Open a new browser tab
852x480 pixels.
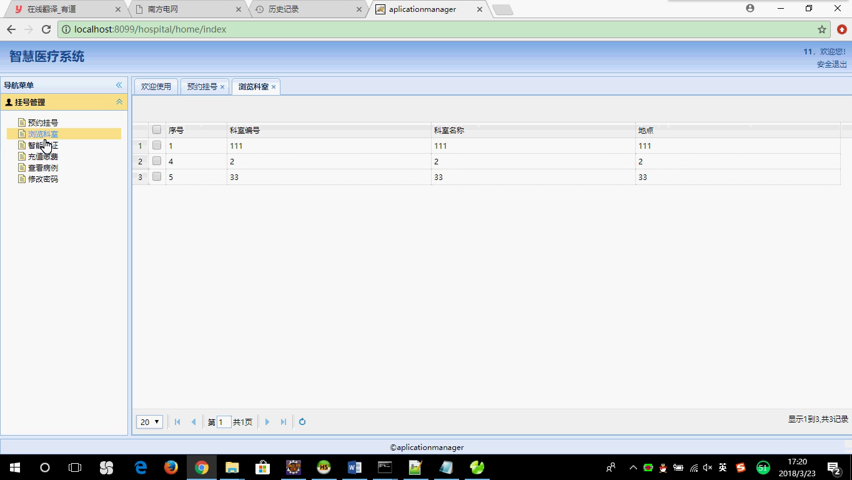pos(503,9)
